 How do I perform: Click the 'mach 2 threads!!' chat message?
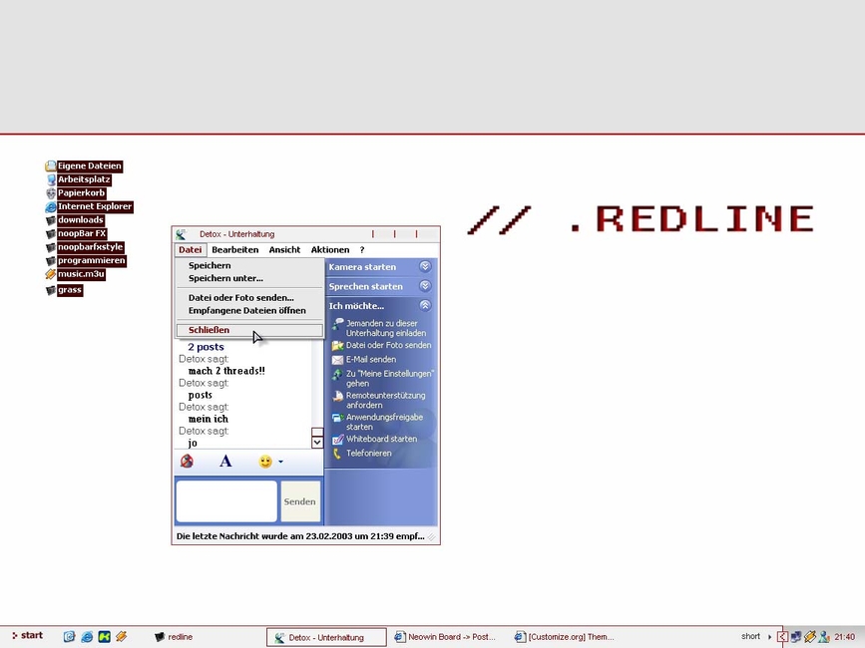tap(226, 371)
